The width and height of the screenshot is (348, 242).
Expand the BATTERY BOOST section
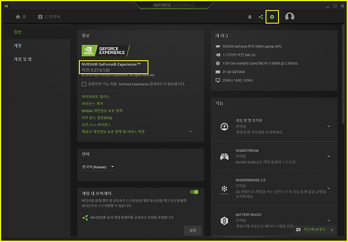click(x=329, y=221)
